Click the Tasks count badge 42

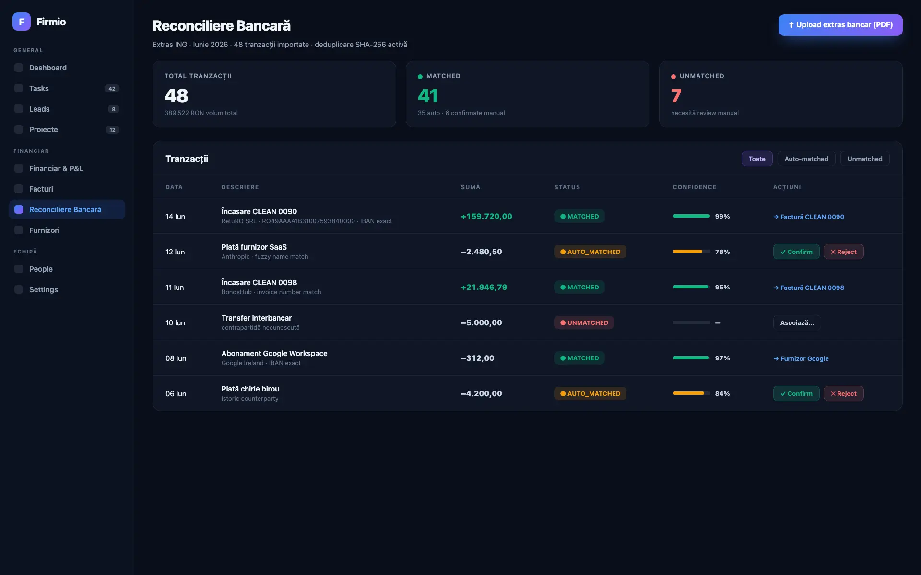tap(112, 89)
